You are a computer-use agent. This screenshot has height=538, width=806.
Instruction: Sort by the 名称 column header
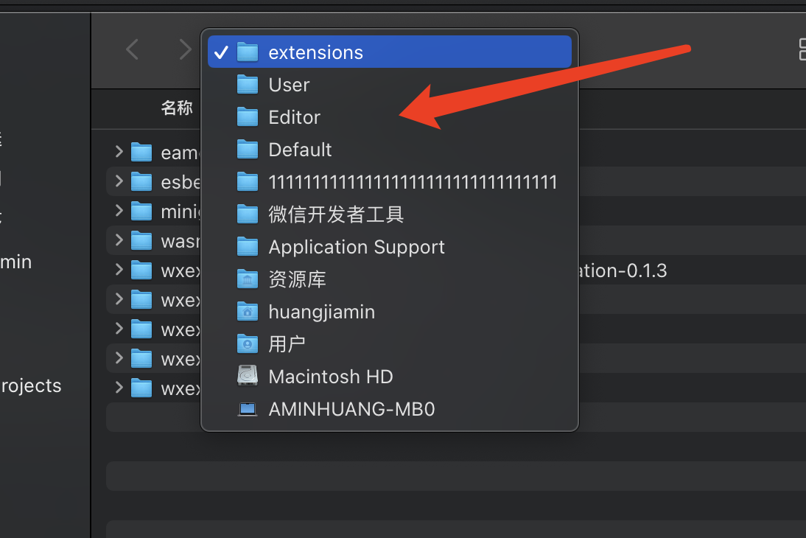pos(177,108)
